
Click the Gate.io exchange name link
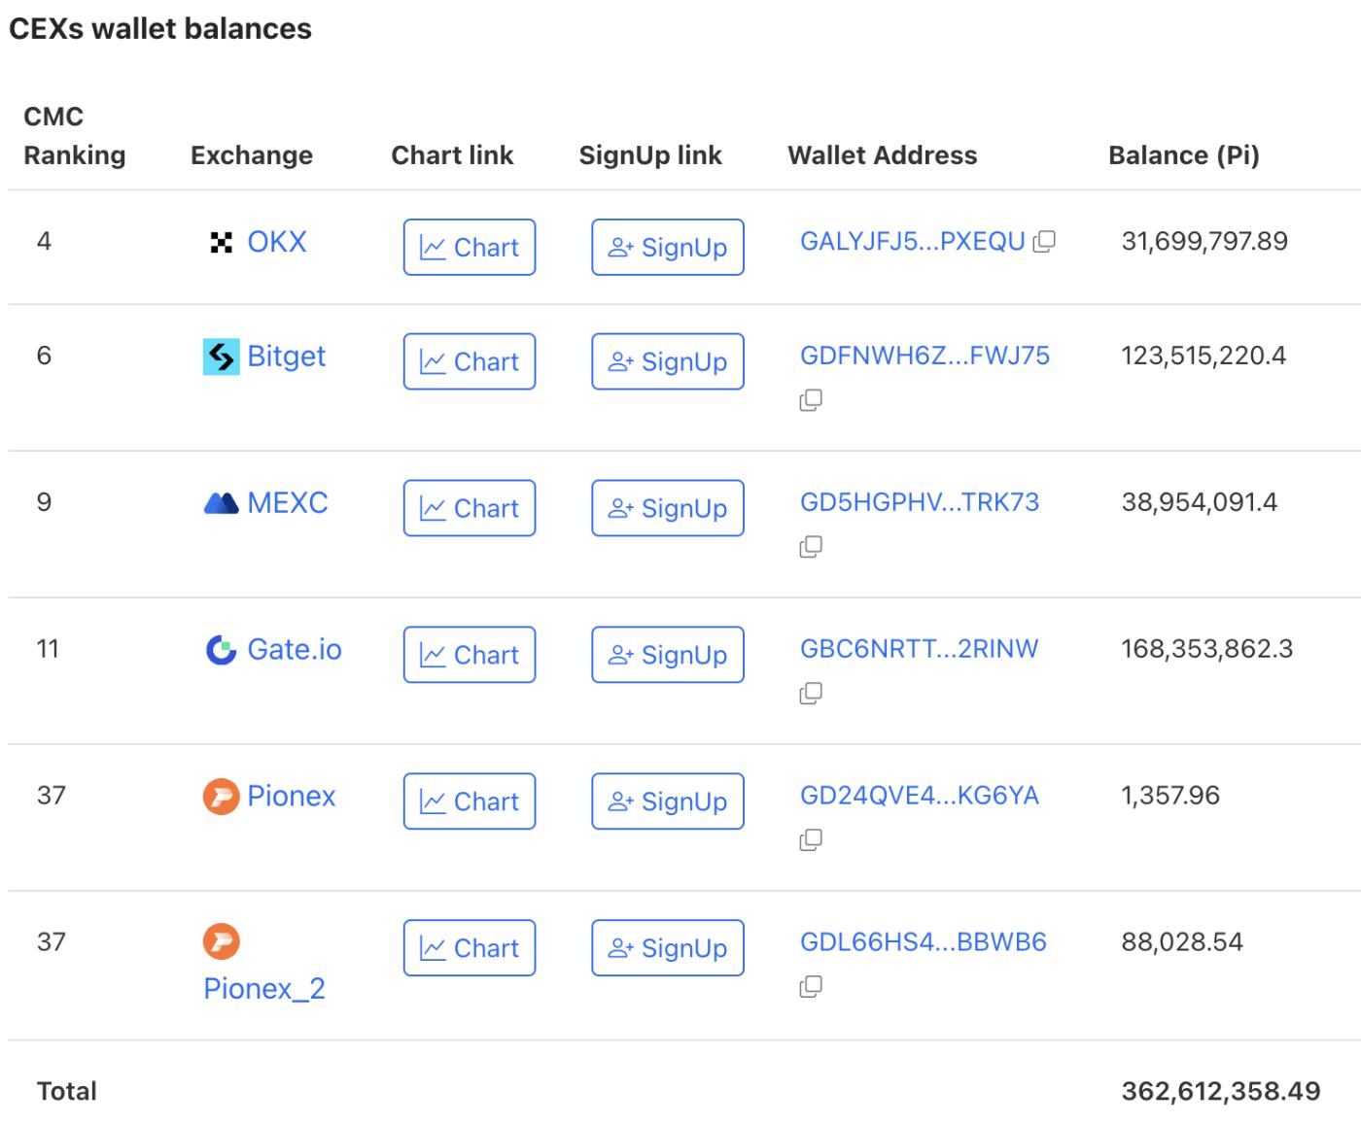(295, 649)
